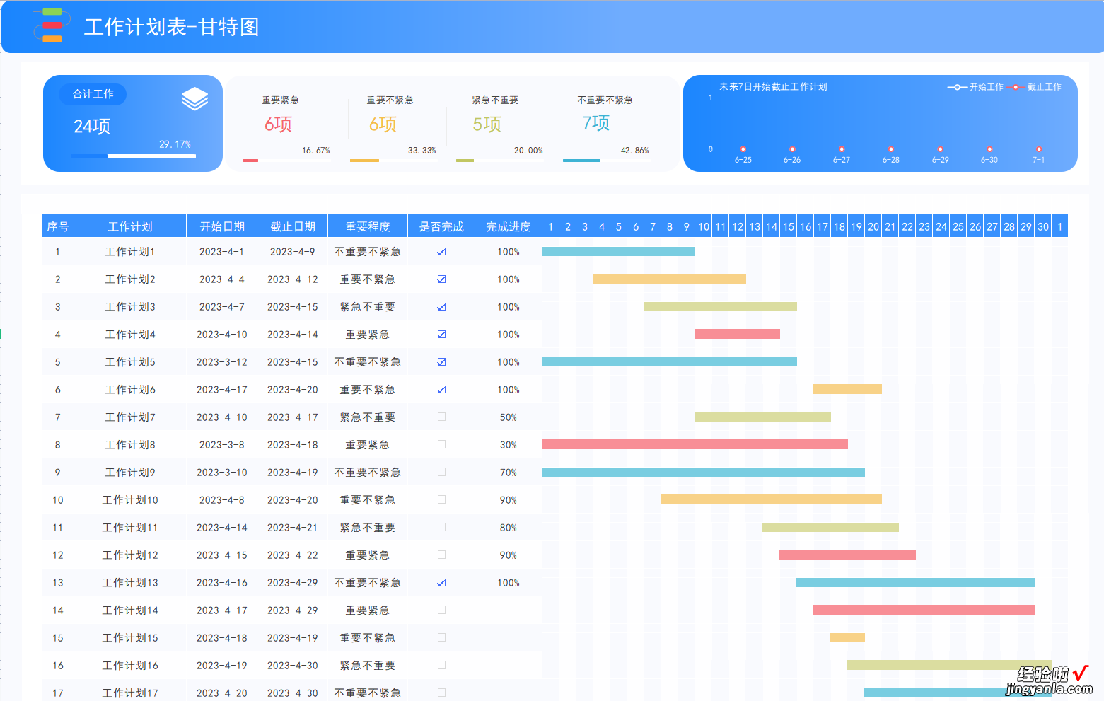This screenshot has width=1104, height=701.
Task: Click the 工作计划 column header
Action: point(130,226)
